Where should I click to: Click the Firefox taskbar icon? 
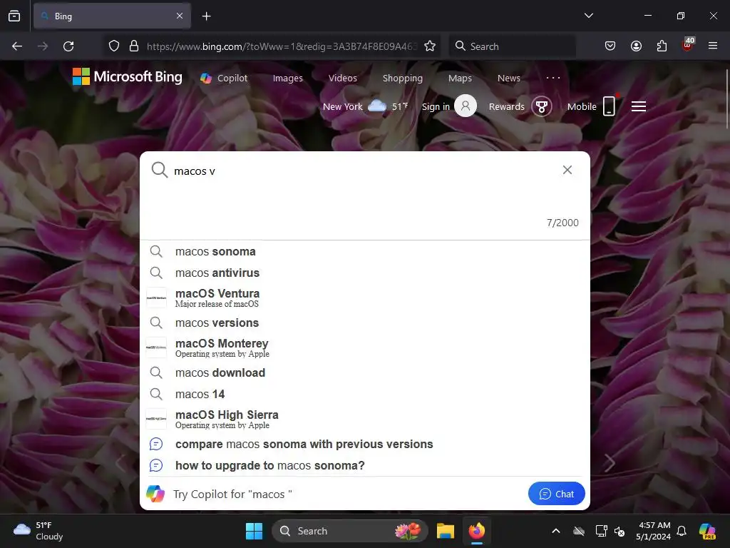tap(477, 531)
